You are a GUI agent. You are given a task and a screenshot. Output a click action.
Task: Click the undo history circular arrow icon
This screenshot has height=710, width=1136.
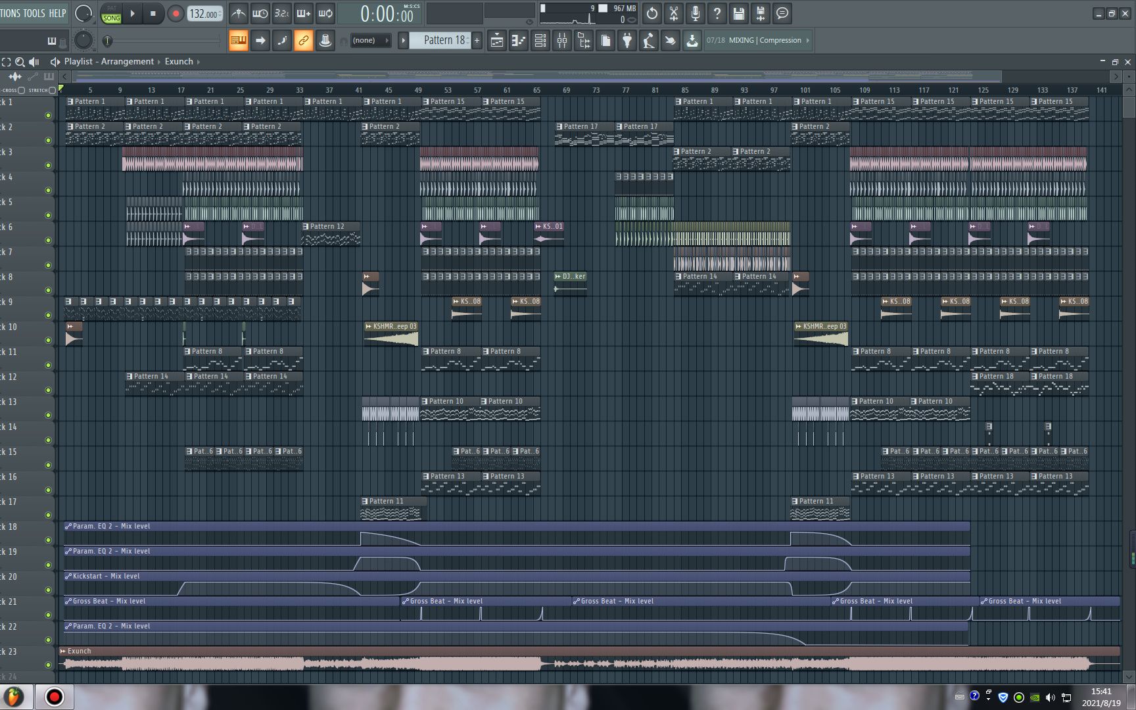tap(651, 13)
